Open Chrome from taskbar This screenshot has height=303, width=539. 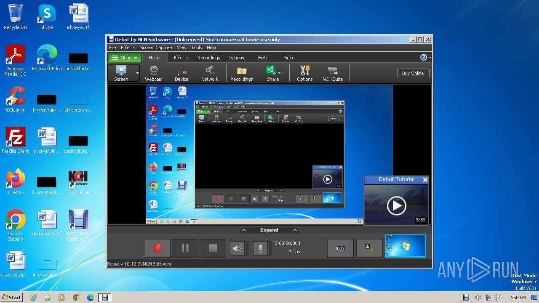(x=76, y=298)
